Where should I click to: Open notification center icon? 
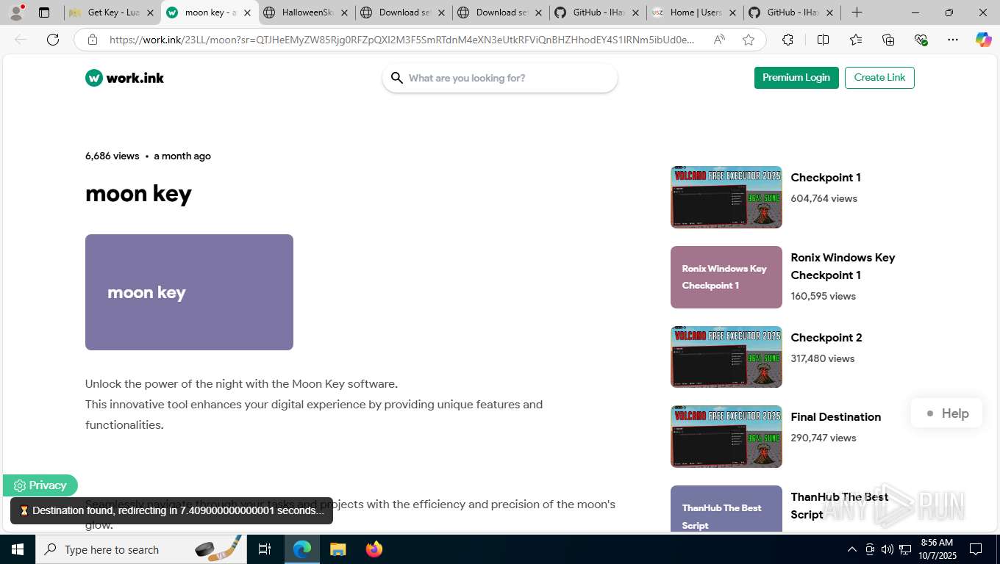pos(976,549)
